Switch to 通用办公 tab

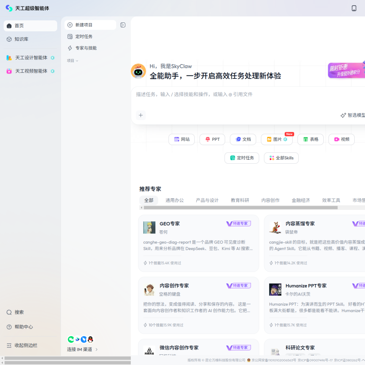[174, 200]
